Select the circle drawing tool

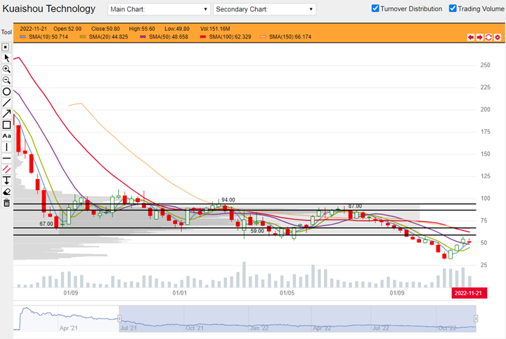pyautogui.click(x=6, y=91)
